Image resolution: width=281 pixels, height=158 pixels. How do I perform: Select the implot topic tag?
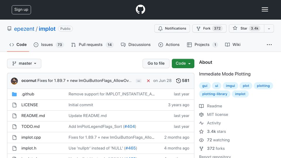coord(240,94)
